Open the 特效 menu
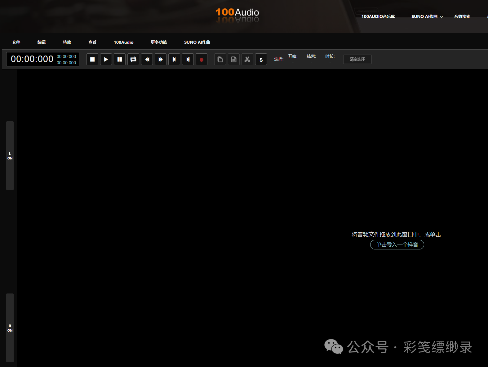This screenshot has width=488, height=367. tap(67, 42)
